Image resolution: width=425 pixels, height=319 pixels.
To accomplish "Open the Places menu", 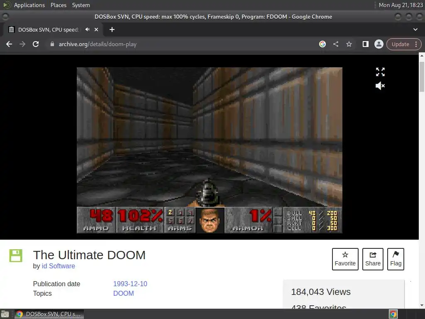I will 59,5.
